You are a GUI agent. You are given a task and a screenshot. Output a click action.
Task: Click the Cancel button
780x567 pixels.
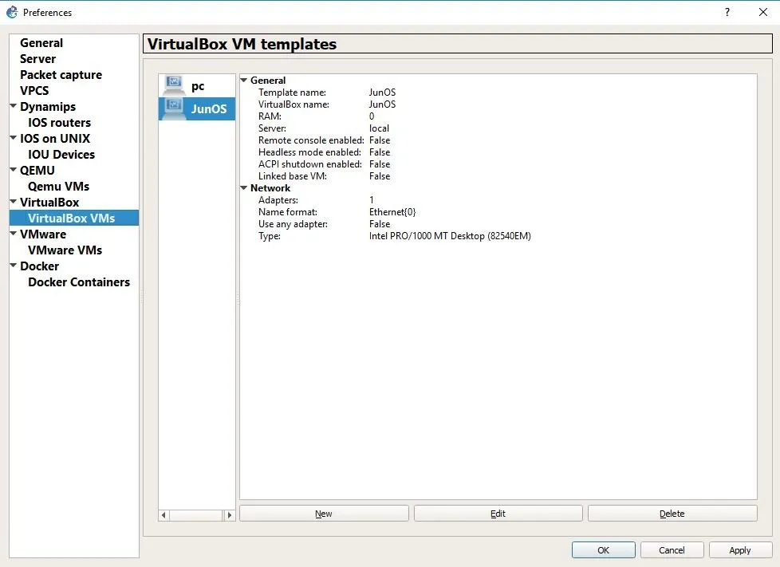pyautogui.click(x=672, y=550)
